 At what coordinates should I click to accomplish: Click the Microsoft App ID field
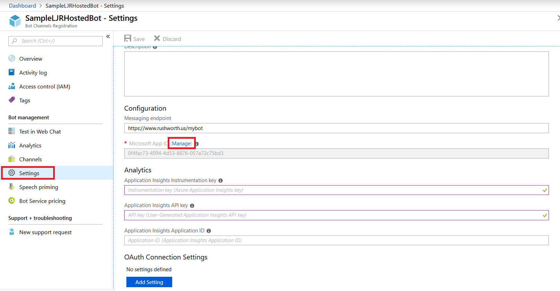coord(336,153)
